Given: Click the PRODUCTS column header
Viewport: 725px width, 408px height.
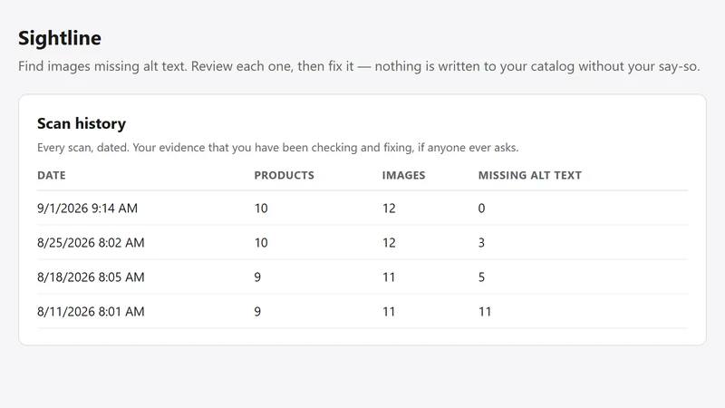Looking at the screenshot, I should coord(284,175).
